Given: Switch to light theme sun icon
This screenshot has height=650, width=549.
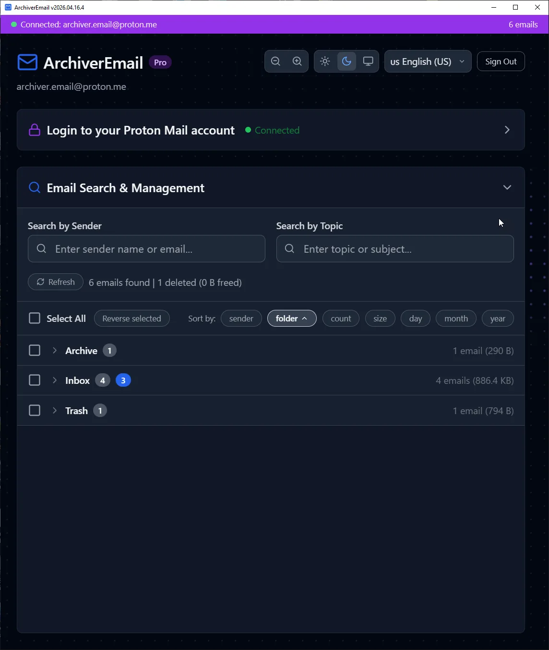Looking at the screenshot, I should tap(325, 61).
